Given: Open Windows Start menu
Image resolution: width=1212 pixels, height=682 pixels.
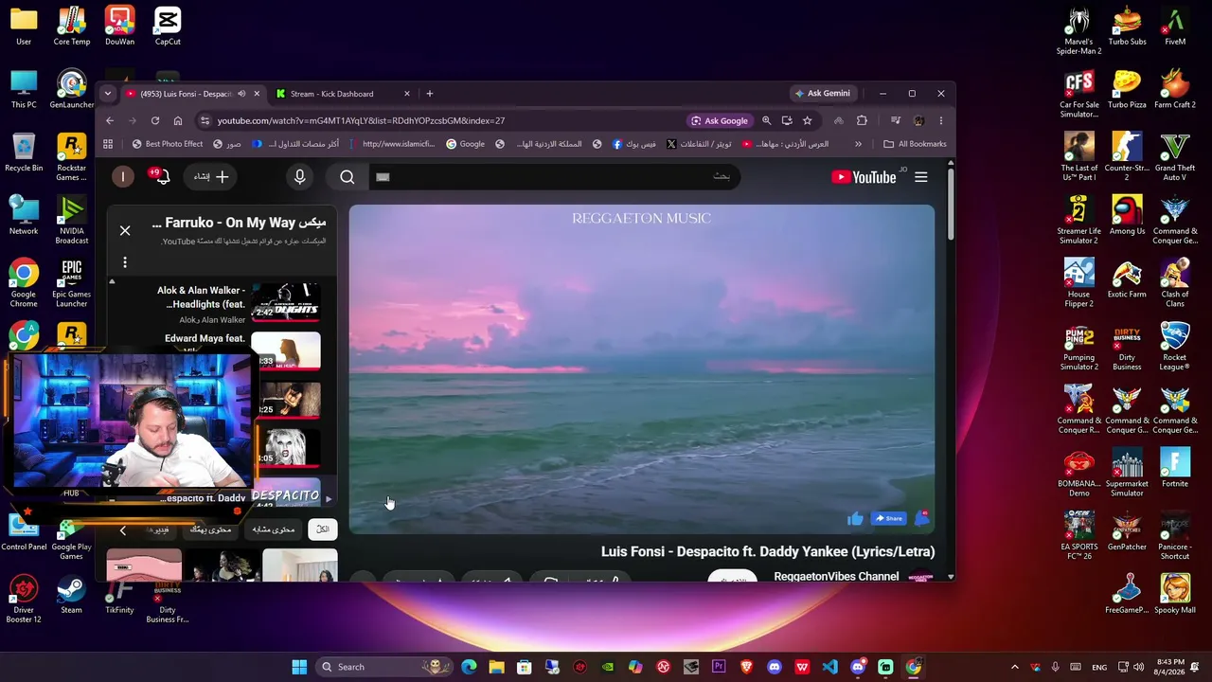Looking at the screenshot, I should (299, 667).
